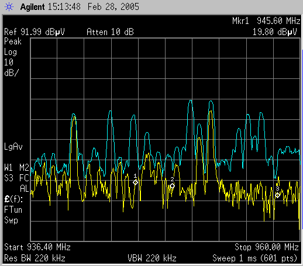This screenshot has height=266, width=303.
Task: Click the Mkr1 945.60 MHz readout
Action: (266, 21)
